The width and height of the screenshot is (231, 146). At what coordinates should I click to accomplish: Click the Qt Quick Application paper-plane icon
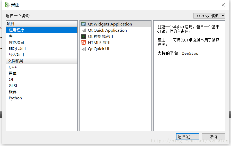tap(84, 30)
